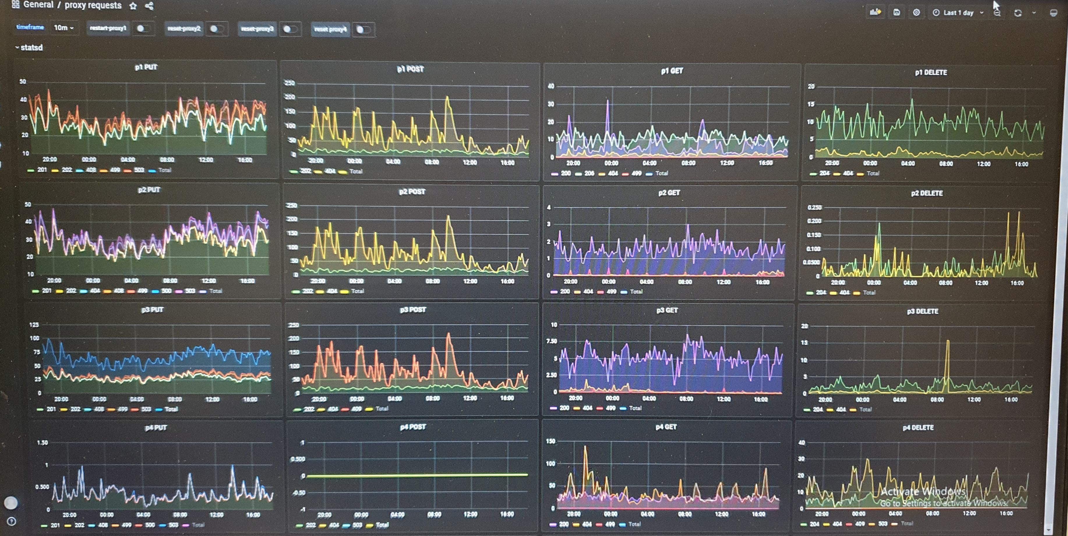Open the dashboards grid icon

point(15,5)
